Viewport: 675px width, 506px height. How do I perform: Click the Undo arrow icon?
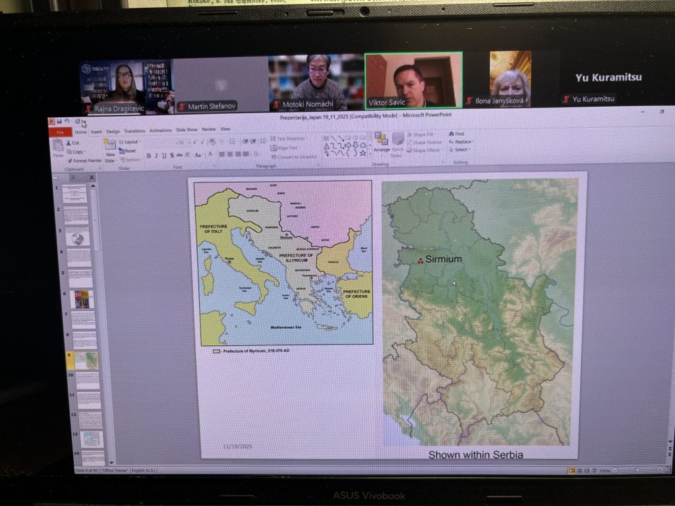coord(67,121)
